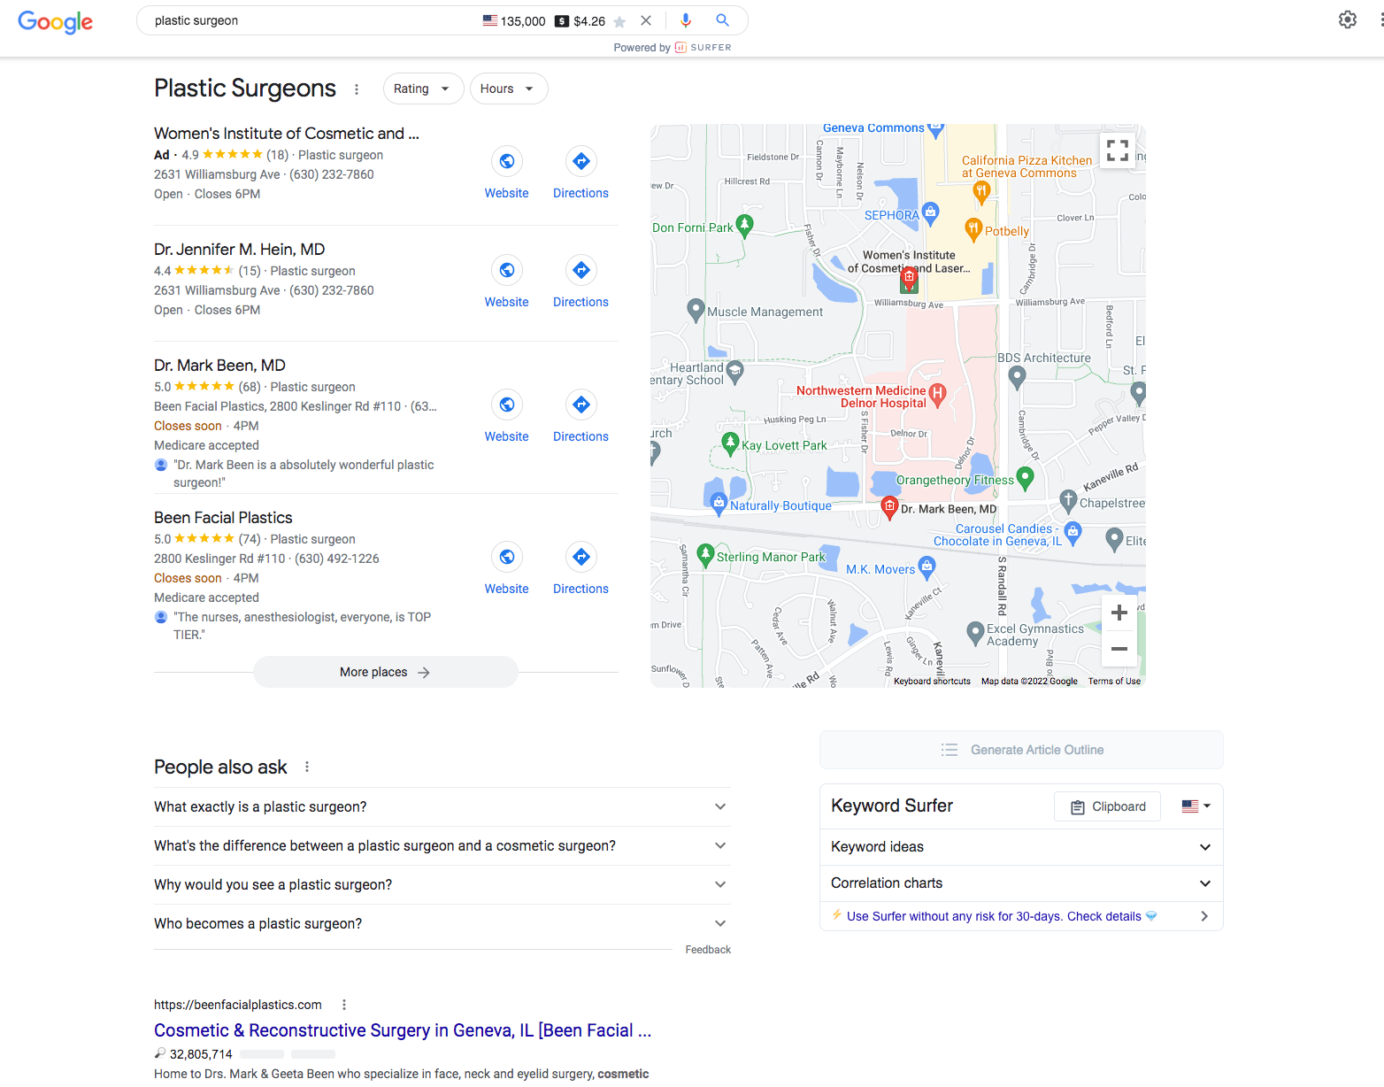Click the Clipboard button

coord(1107,806)
